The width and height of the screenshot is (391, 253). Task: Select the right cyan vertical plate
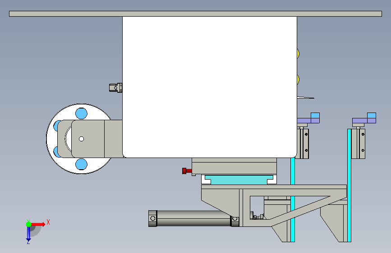[350, 185]
